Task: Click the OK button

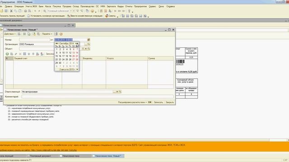Action: (x=149, y=102)
